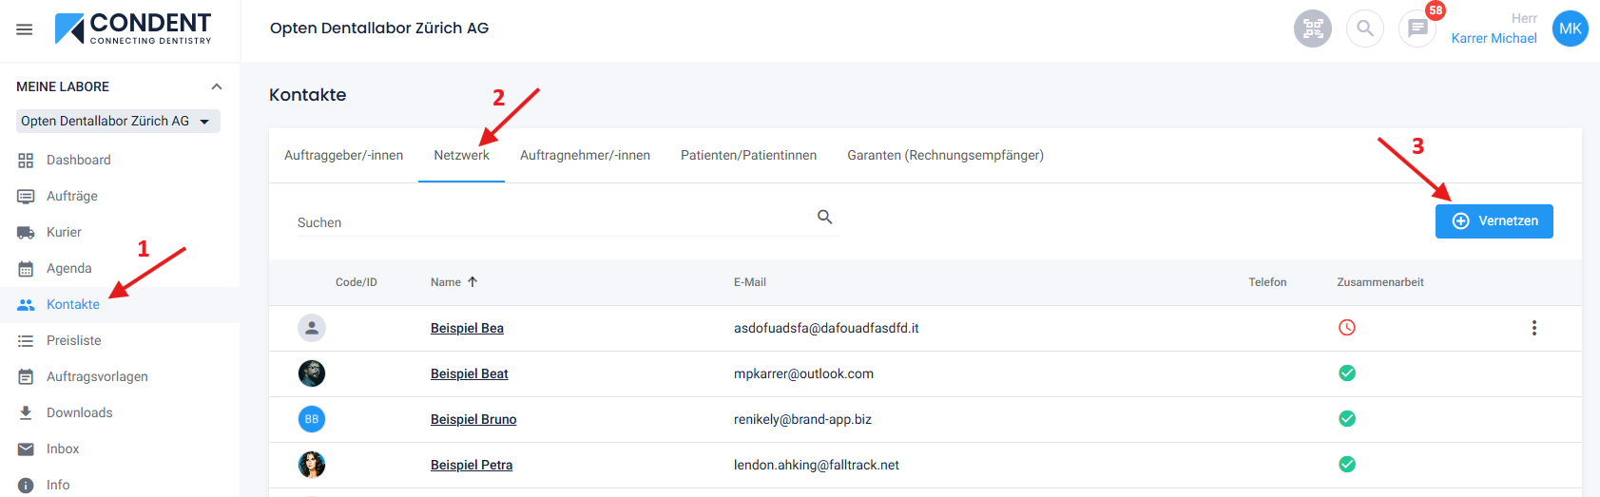Switch to Auftragnehmer/-innen tab
1600x497 pixels.
585,155
